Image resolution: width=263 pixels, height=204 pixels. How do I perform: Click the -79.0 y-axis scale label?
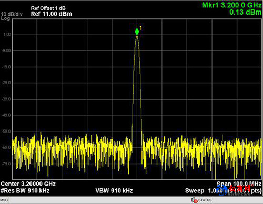6,164
